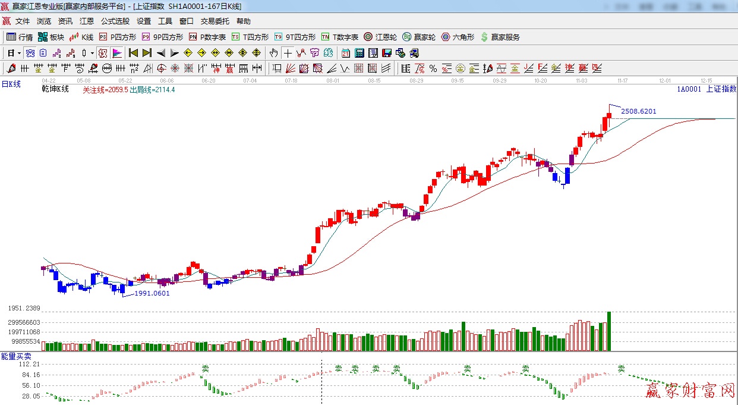Click the 赢家轮 toolbar button
The height and width of the screenshot is (405, 738).
[419, 37]
